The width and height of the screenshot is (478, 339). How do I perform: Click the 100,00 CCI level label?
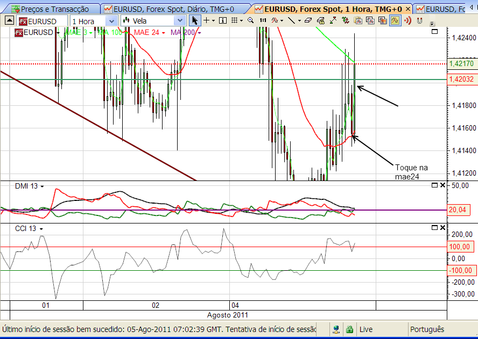point(460,247)
